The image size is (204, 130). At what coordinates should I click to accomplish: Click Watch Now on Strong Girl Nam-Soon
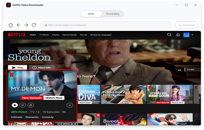[x=177, y=103]
